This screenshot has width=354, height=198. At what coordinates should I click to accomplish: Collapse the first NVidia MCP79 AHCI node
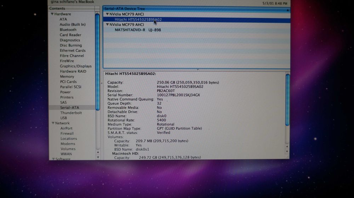click(108, 14)
